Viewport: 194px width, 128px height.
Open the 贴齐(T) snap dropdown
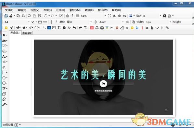pyautogui.click(x=160, y=16)
